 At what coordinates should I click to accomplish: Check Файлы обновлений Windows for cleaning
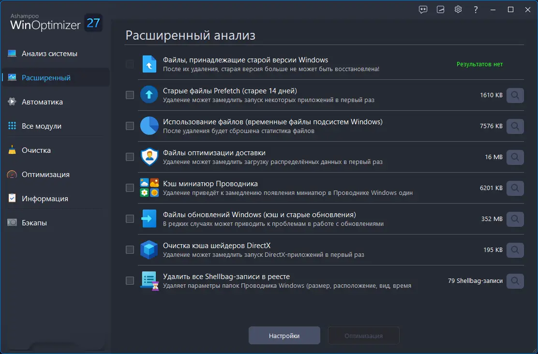click(x=130, y=219)
